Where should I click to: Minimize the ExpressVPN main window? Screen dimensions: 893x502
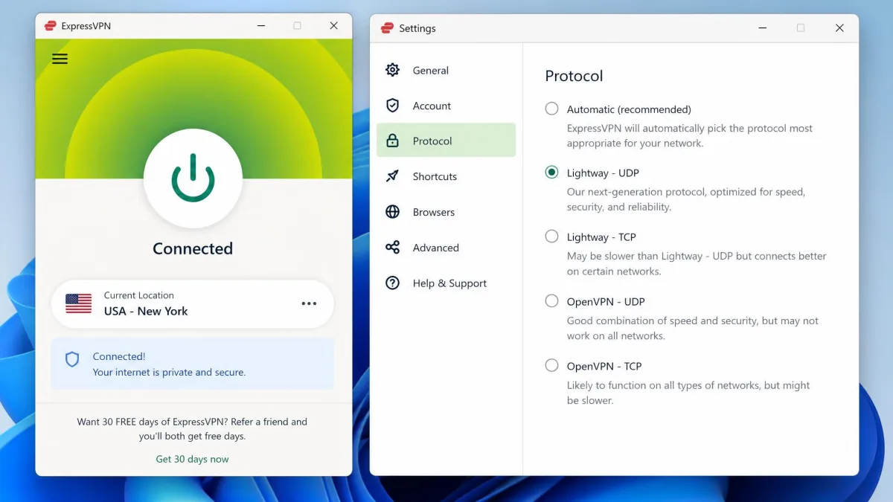pos(261,26)
